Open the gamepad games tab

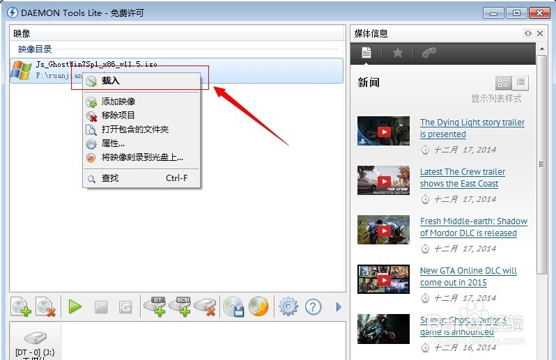pyautogui.click(x=428, y=53)
